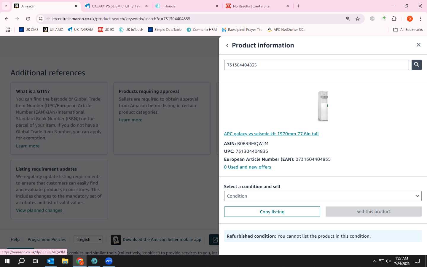This screenshot has height=267, width=427.
Task: Go back using the Product information chevron
Action: click(227, 45)
